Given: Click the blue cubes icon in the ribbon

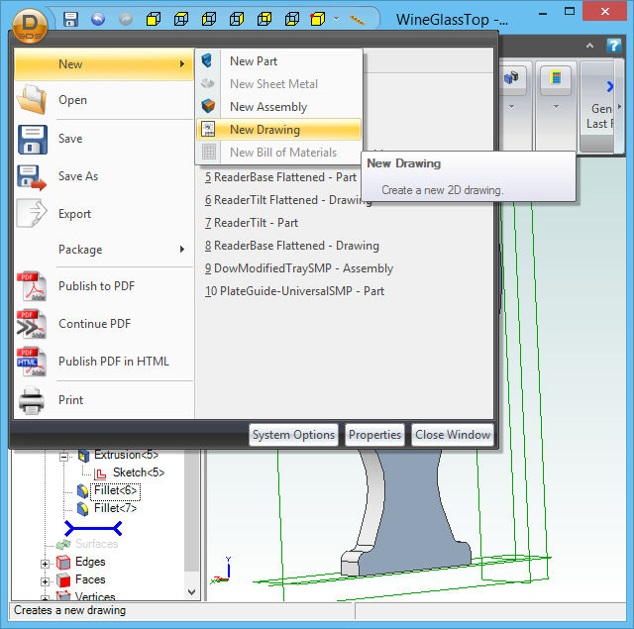Looking at the screenshot, I should [x=511, y=77].
